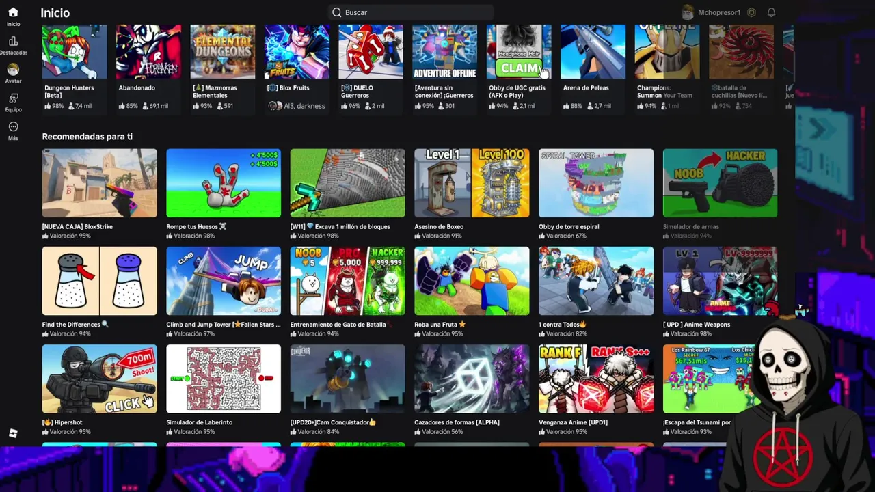Click the Blox Fruits title text

pos(288,87)
